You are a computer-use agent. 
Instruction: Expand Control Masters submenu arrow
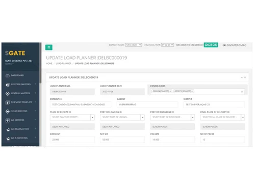pyautogui.click(x=35, y=84)
